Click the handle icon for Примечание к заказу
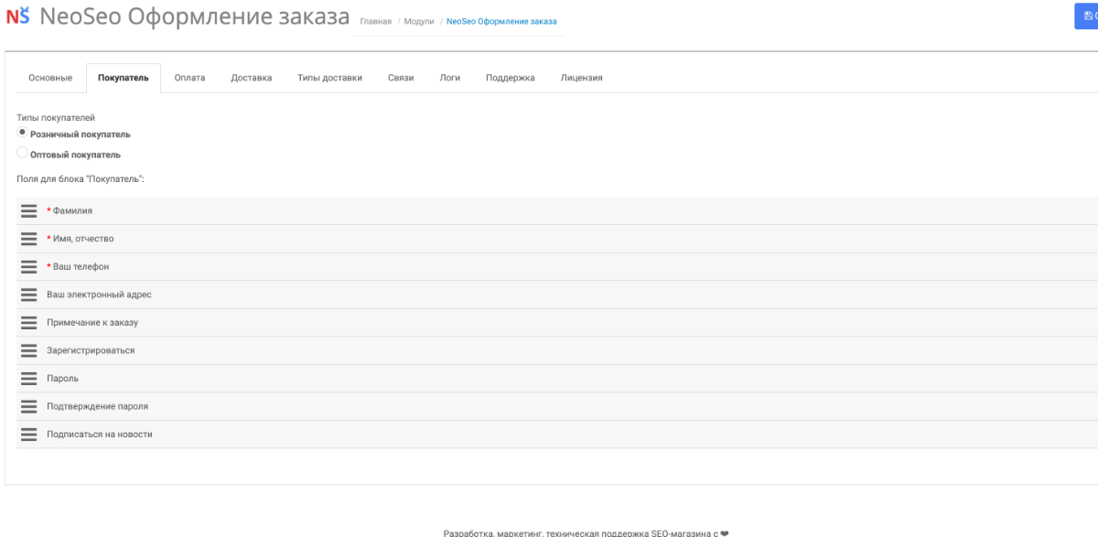The height and width of the screenshot is (537, 1098). point(28,323)
